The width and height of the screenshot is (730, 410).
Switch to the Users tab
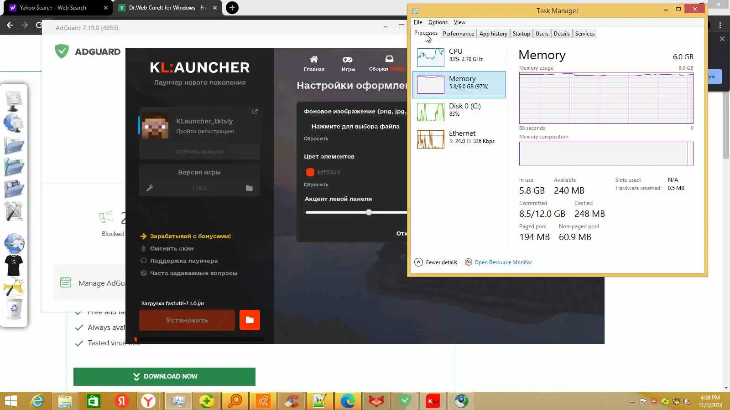(542, 34)
